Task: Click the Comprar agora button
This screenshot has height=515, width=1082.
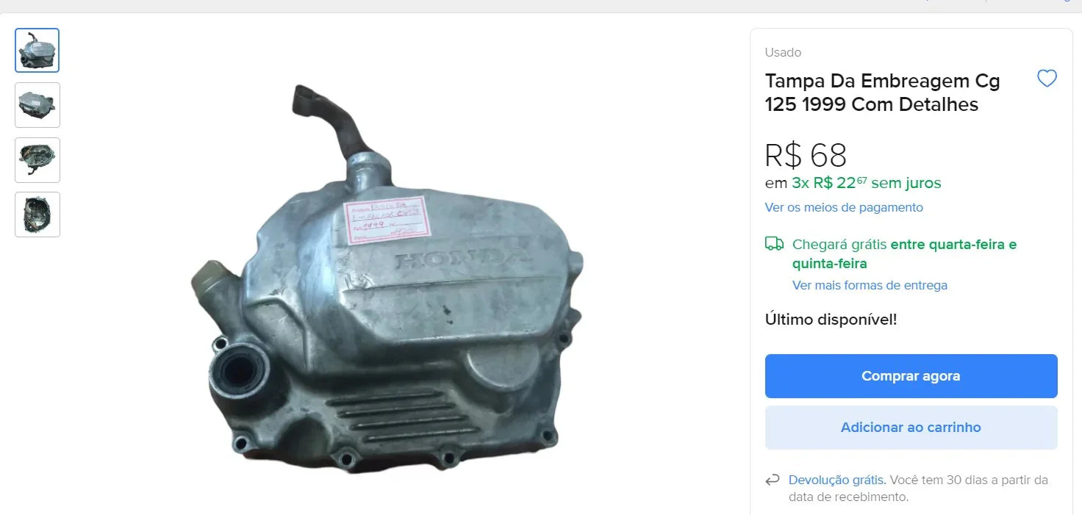Action: (x=911, y=376)
